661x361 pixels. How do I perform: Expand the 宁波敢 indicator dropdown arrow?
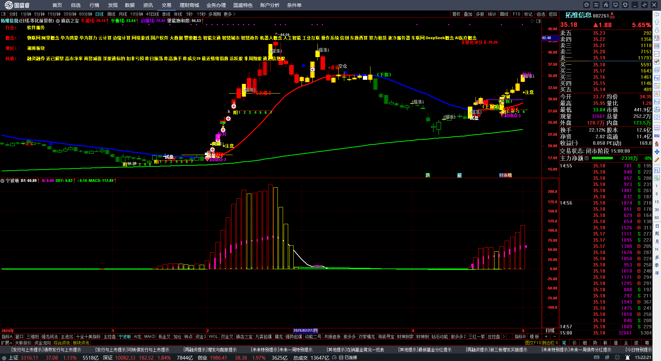pyautogui.click(x=2, y=180)
